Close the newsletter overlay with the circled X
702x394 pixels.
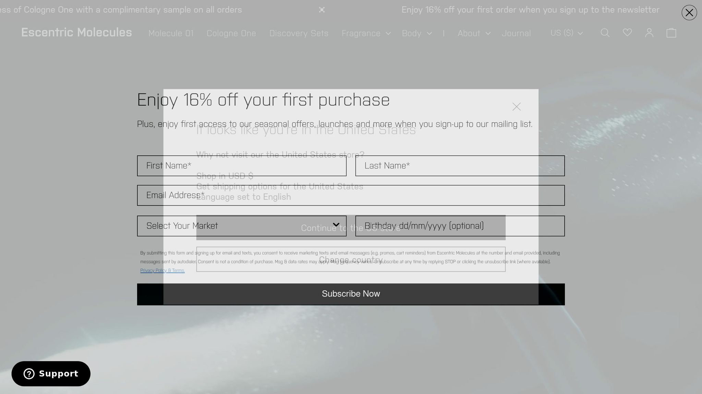point(689,13)
